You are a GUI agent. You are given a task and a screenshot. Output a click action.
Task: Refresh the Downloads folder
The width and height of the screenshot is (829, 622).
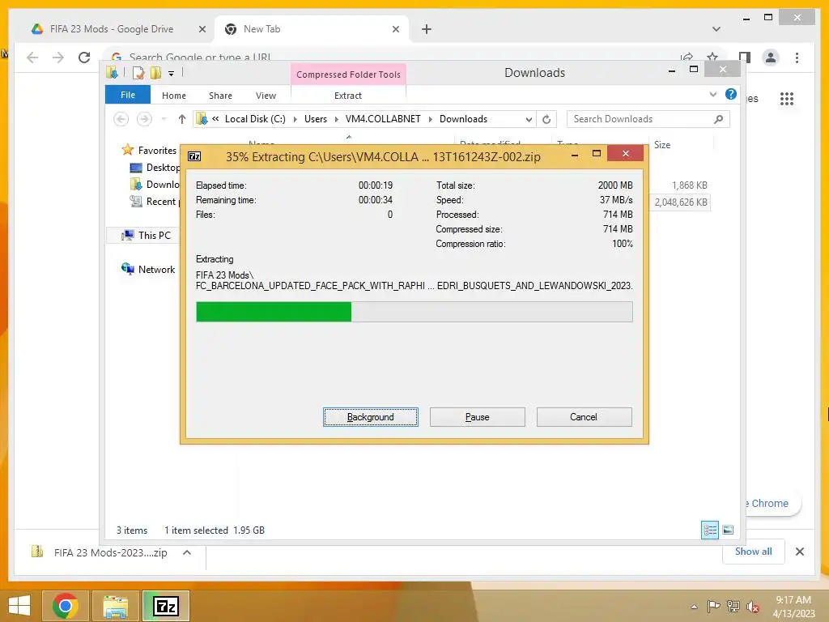[x=546, y=120]
